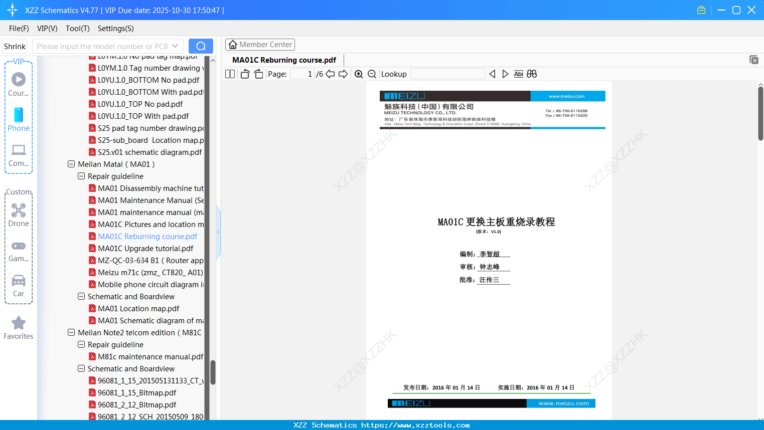Select the two-page view icon
764x430 pixels.
[229, 74]
